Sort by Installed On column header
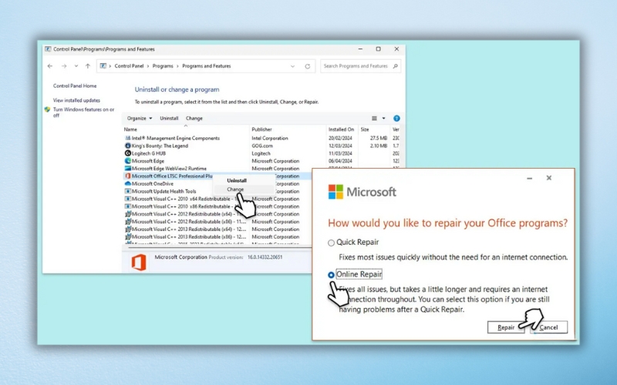Viewport: 617px width, 385px height. pos(342,129)
